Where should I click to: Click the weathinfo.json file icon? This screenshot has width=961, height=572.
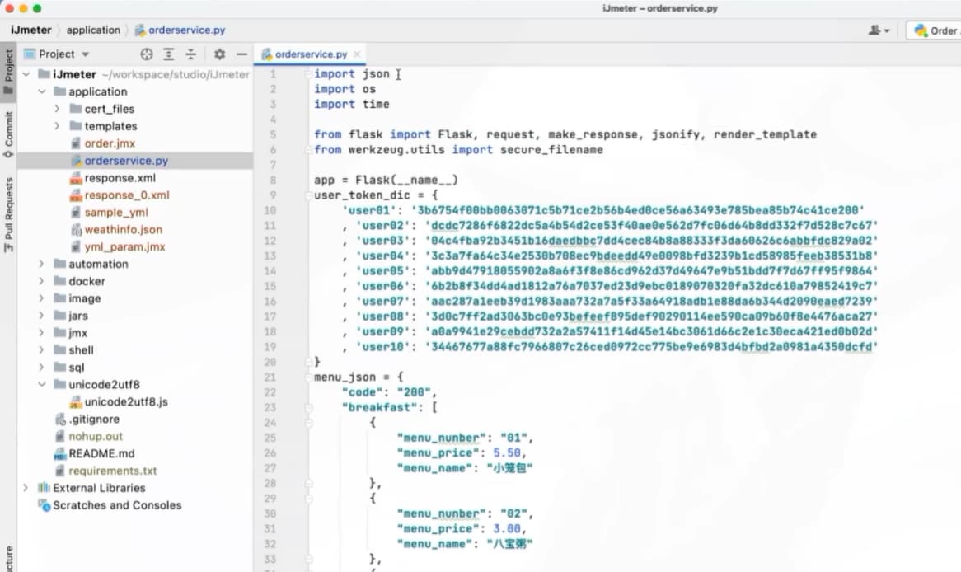click(76, 230)
